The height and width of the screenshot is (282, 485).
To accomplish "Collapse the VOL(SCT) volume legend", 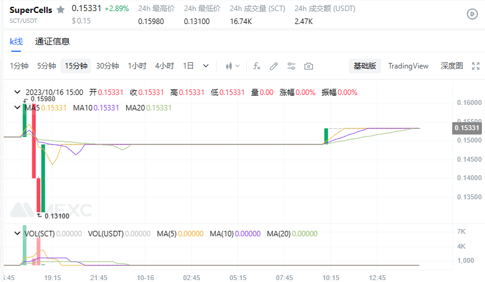I will click(17, 233).
